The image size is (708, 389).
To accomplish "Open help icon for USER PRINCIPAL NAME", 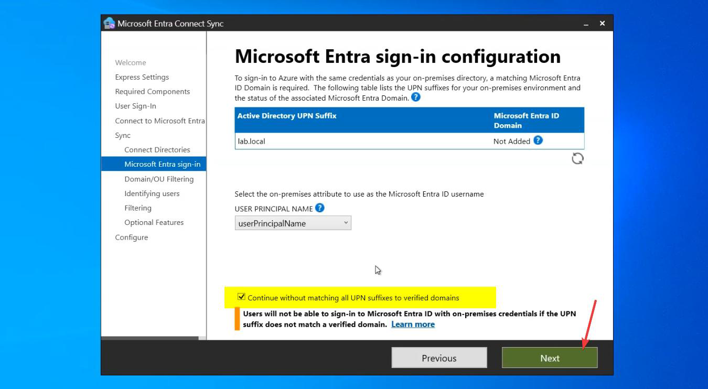I will pos(320,208).
